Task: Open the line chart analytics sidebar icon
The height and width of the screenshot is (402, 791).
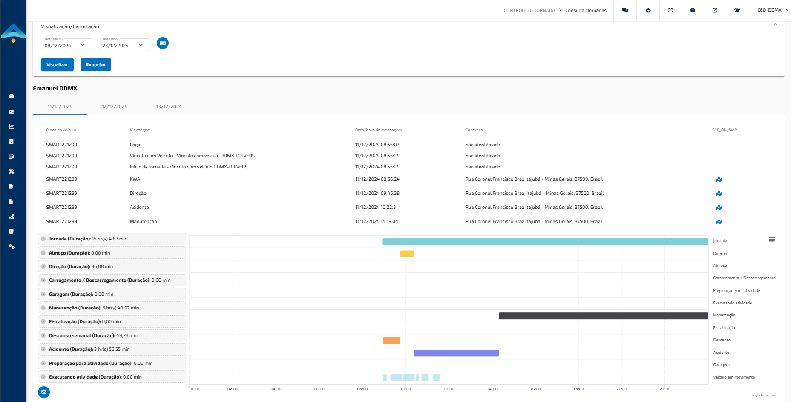Action: (12, 127)
